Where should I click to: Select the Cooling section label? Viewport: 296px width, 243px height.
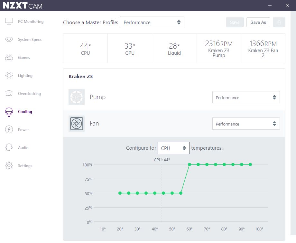25,112
